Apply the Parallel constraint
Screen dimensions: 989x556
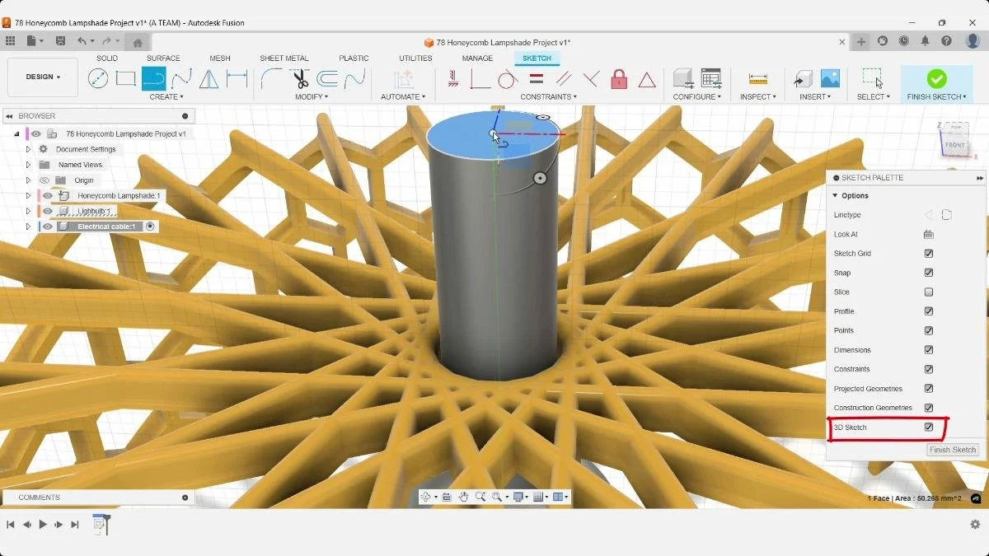(x=564, y=79)
